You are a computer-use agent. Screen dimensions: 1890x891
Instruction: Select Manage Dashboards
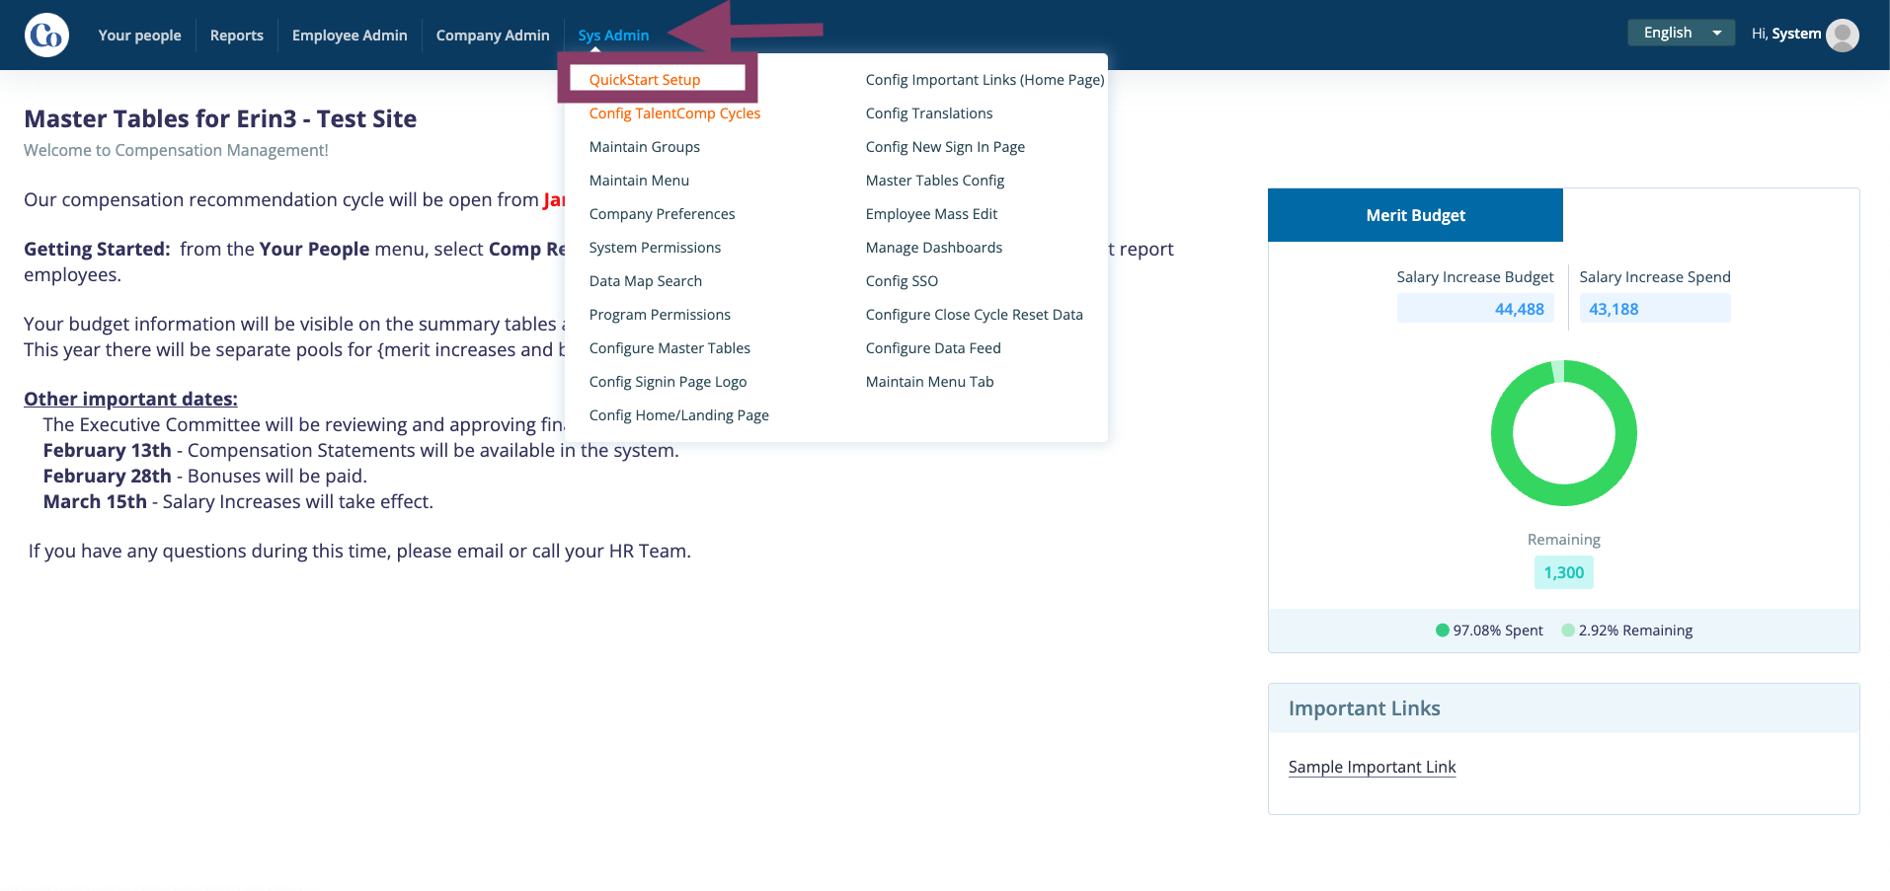933,248
